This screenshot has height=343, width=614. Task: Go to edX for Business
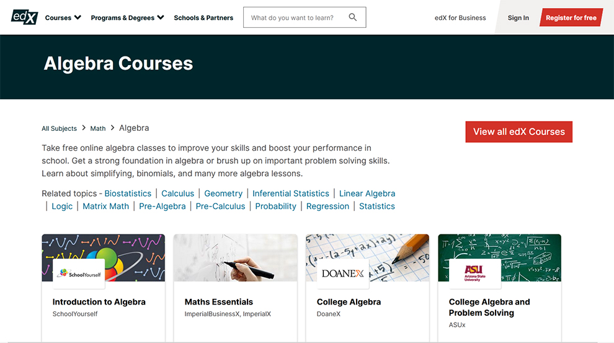tap(460, 18)
